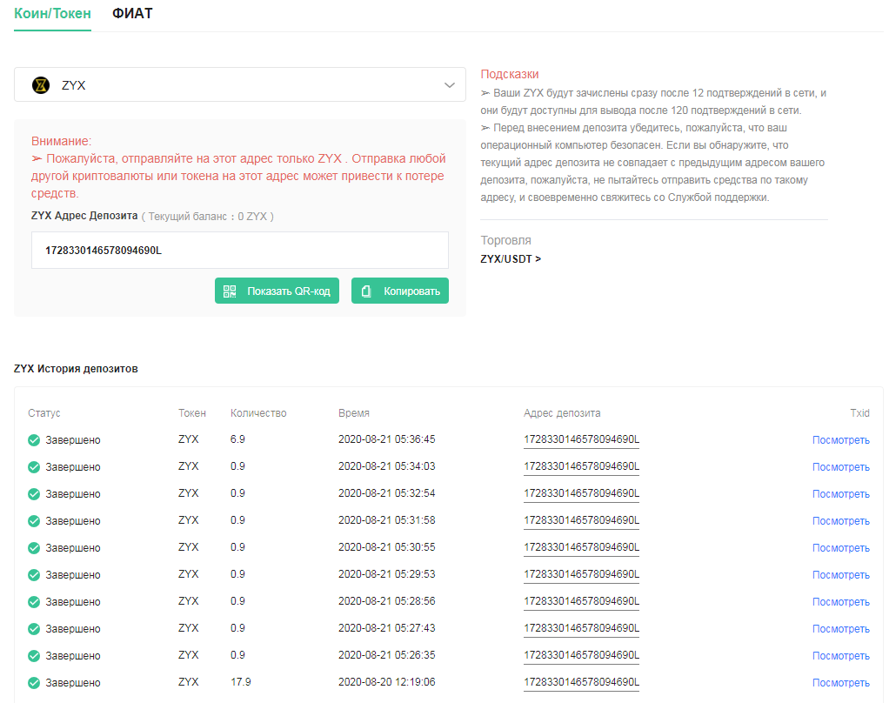This screenshot has width=889, height=703.
Task: Click the Копировать button
Action: tap(400, 291)
